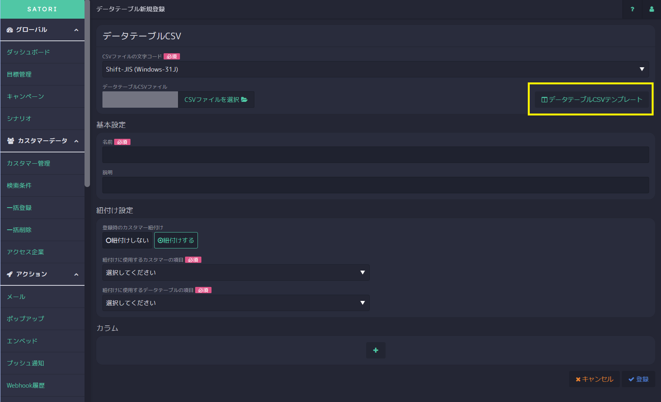Open 検索条件 menu item

click(42, 185)
